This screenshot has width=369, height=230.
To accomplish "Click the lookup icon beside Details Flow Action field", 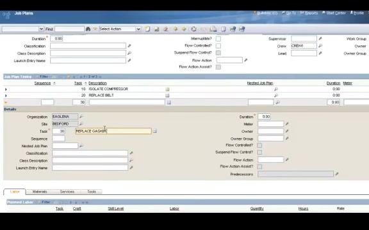I will pyautogui.click(x=287, y=160).
